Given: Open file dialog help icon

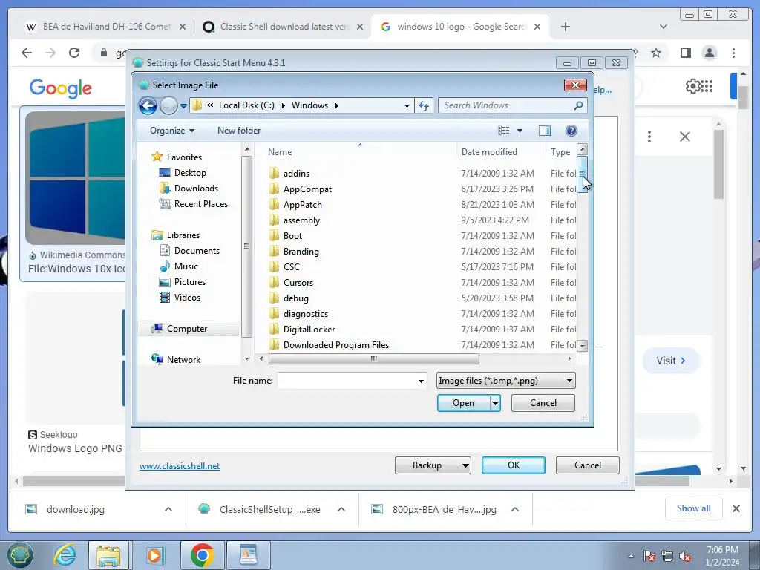Looking at the screenshot, I should click(571, 131).
